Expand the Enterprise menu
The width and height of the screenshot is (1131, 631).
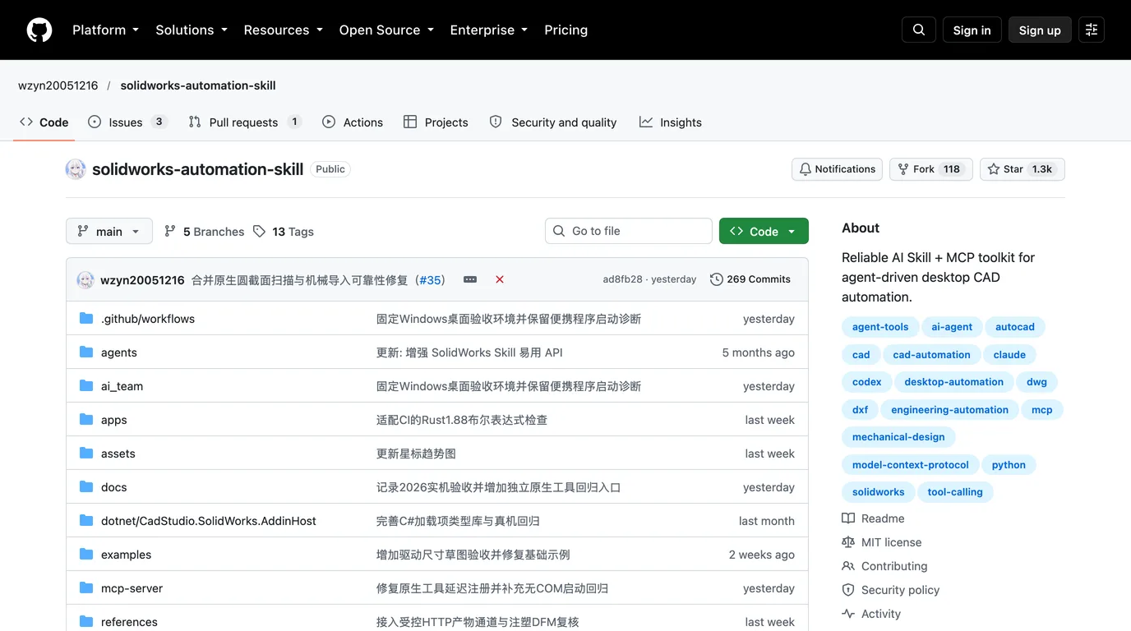488,30
